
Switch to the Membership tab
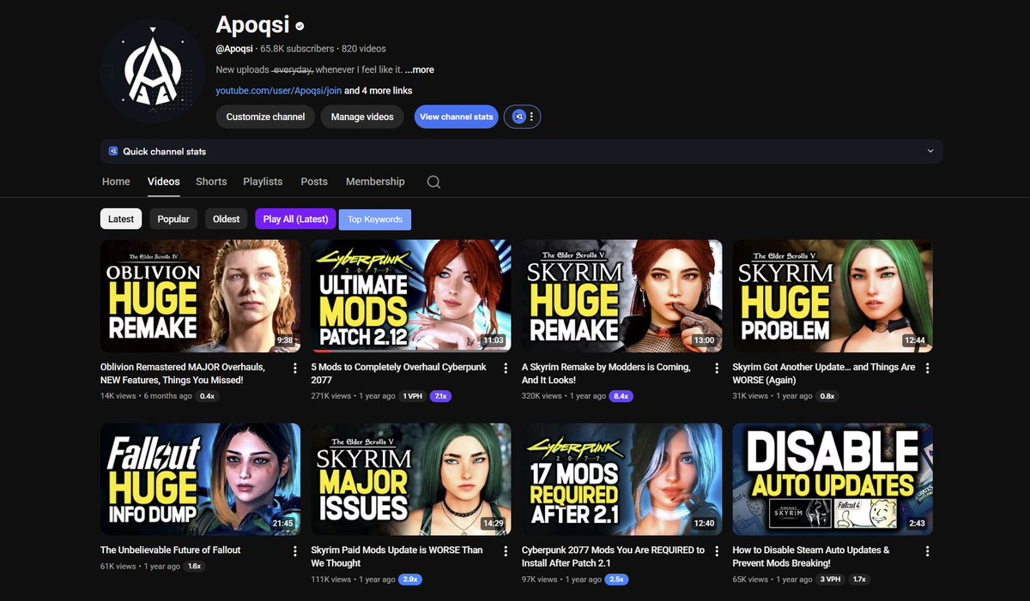click(x=375, y=182)
